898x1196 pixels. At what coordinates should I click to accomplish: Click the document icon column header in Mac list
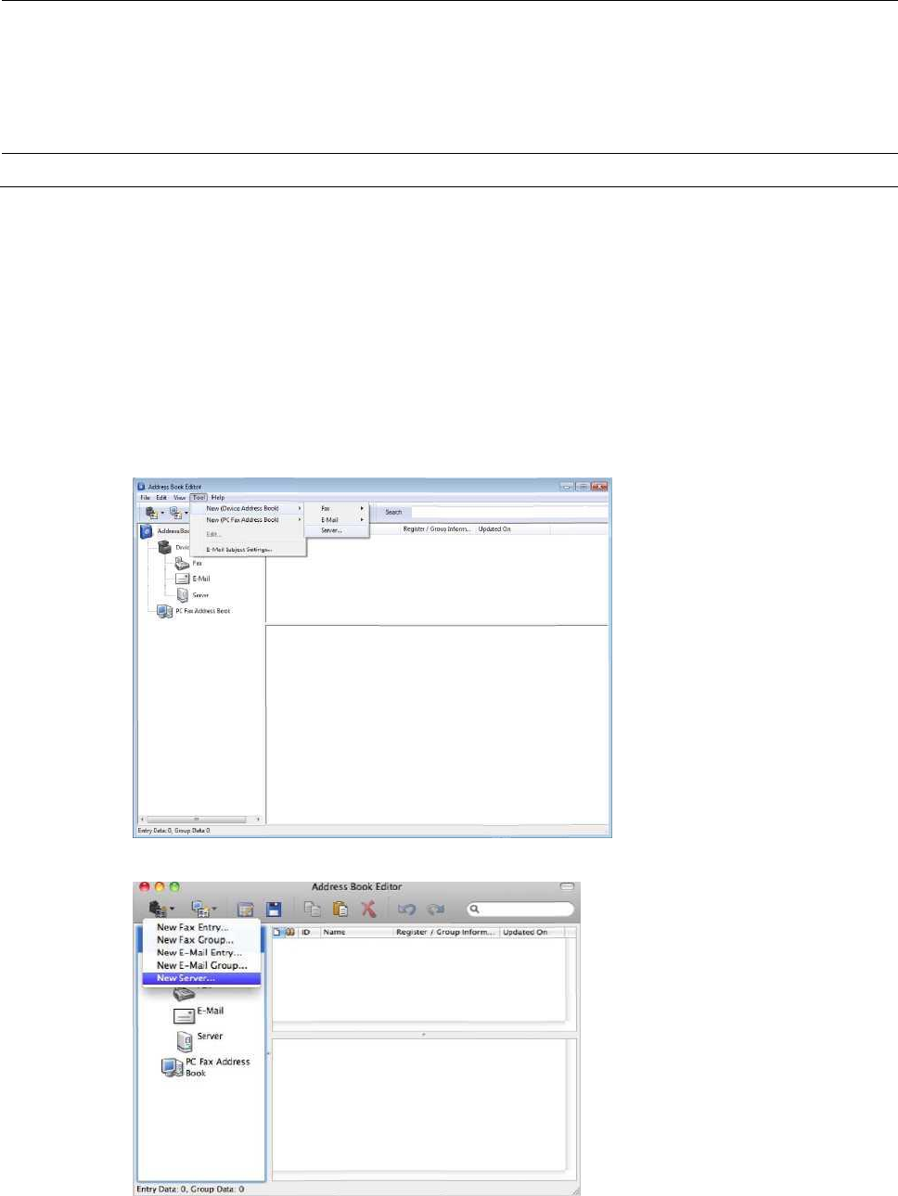click(x=277, y=932)
